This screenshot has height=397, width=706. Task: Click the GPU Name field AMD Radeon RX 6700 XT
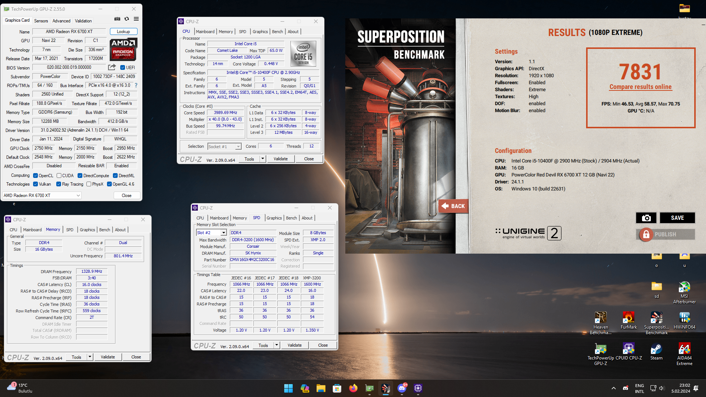69,32
